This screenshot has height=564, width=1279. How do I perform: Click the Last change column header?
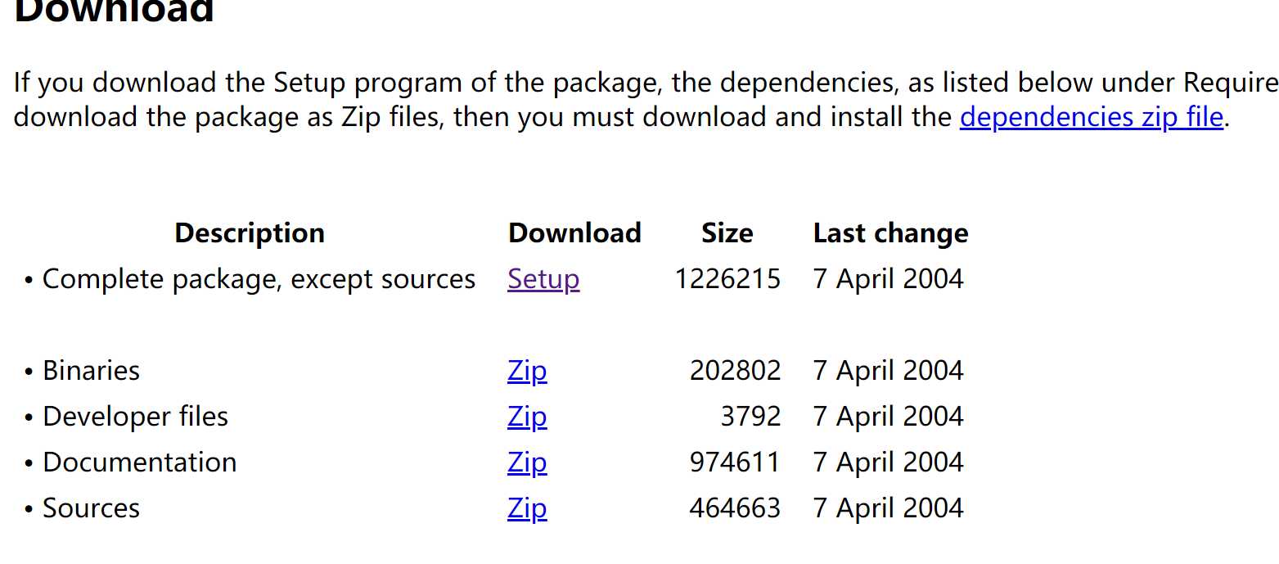click(x=890, y=233)
